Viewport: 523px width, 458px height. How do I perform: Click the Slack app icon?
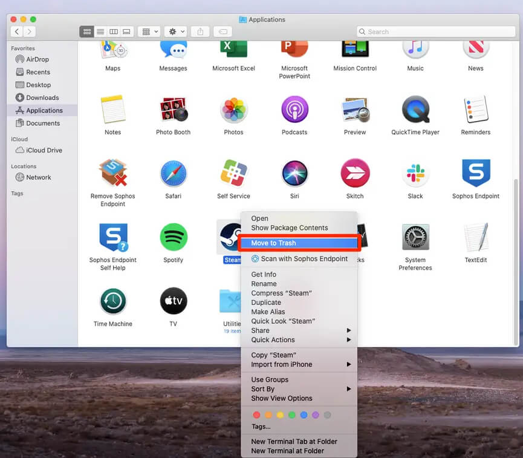(x=415, y=174)
